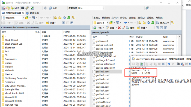Select the gsalias2.conf file

(x=102, y=72)
